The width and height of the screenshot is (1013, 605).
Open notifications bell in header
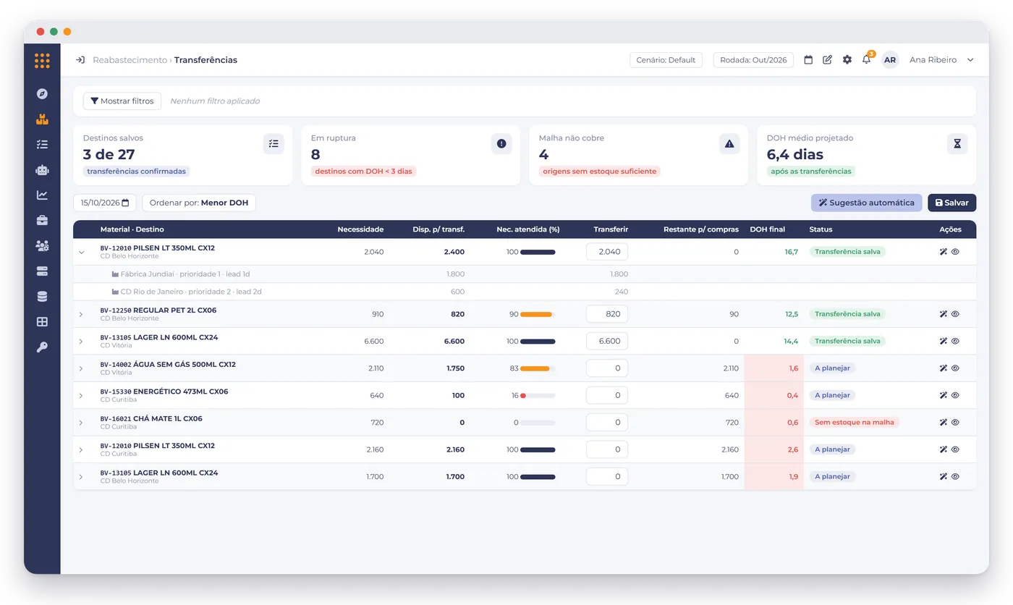click(866, 59)
